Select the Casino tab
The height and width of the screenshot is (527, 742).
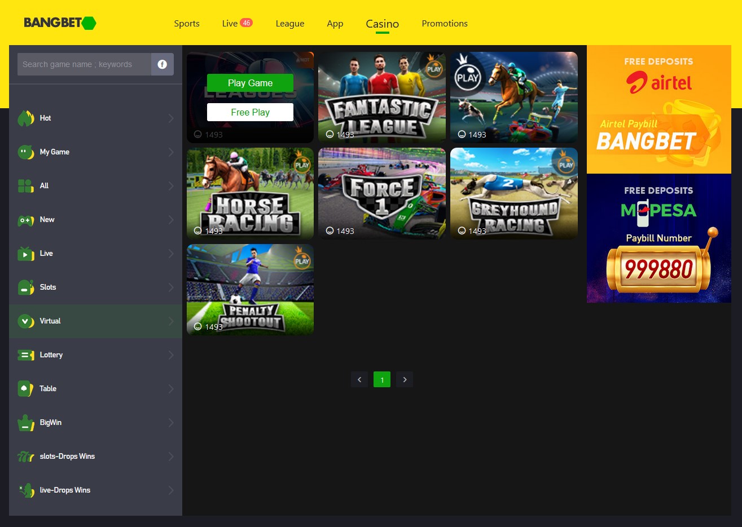coord(383,24)
